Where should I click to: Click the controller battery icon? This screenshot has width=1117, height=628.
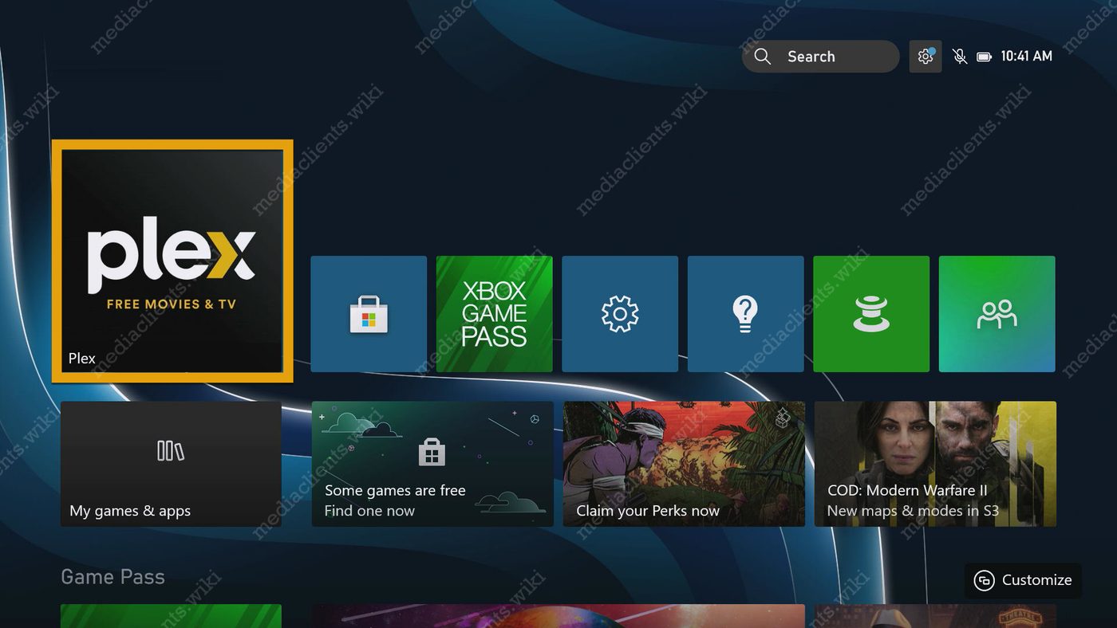pyautogui.click(x=985, y=57)
